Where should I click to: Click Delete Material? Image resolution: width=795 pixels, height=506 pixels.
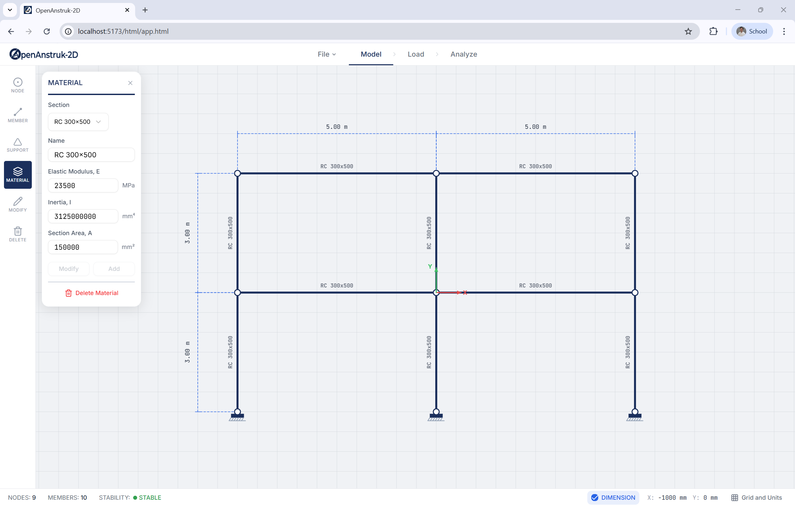(x=91, y=293)
